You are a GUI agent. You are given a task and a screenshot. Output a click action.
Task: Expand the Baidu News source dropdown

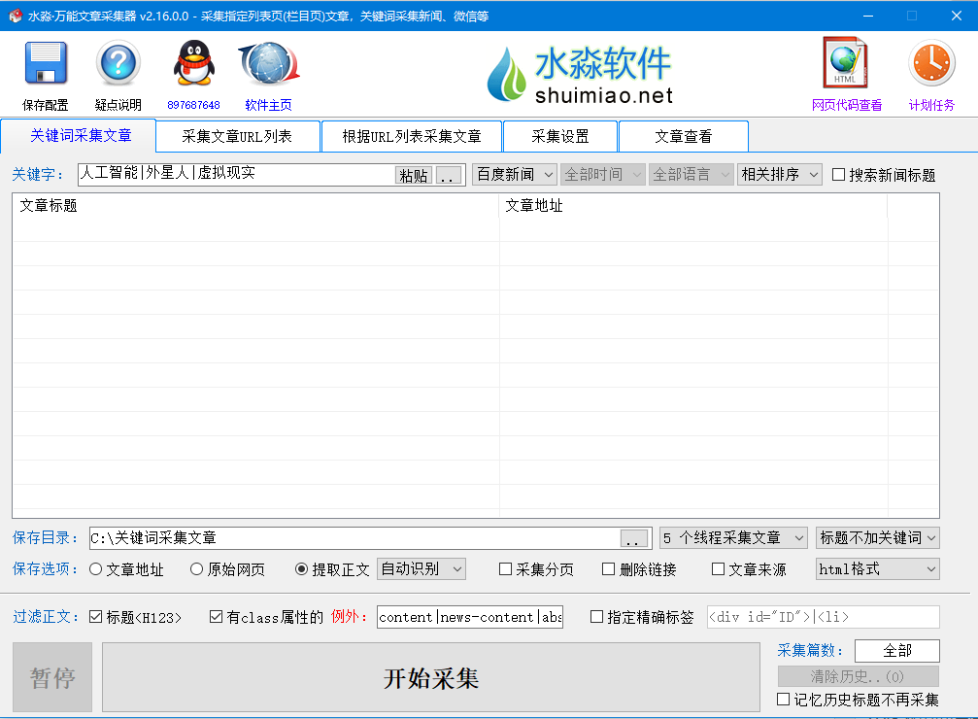coord(514,175)
